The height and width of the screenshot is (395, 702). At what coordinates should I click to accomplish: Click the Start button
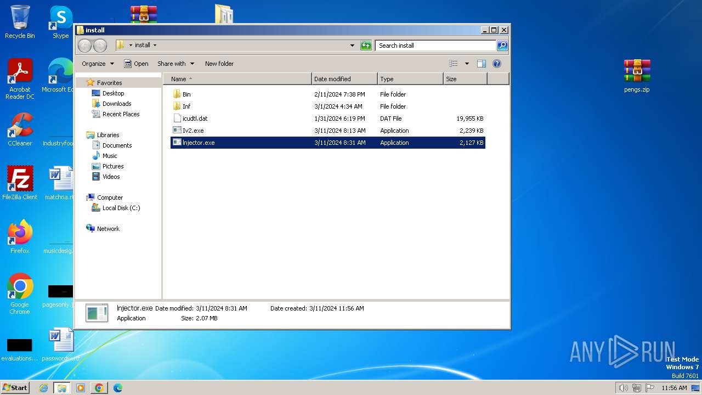pyautogui.click(x=15, y=388)
